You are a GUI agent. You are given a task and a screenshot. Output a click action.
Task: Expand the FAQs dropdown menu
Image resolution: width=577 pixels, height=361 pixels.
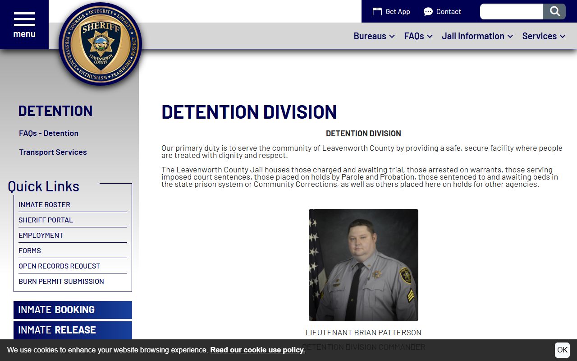tap(418, 36)
